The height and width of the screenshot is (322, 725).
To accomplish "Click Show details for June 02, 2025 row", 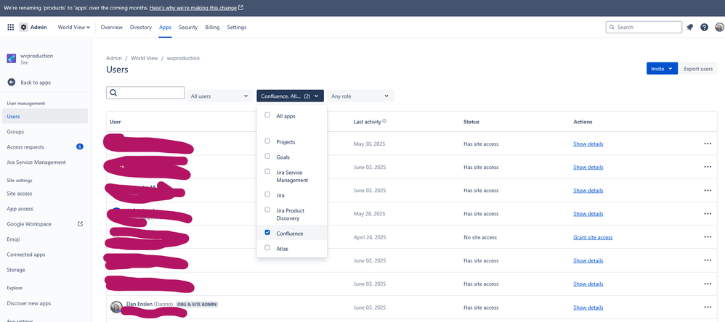I will pos(588,260).
